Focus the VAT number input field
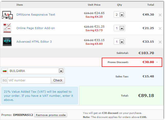Viewport: 165px width, 120px height. pyautogui.click(x=29, y=80)
